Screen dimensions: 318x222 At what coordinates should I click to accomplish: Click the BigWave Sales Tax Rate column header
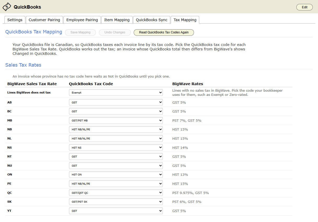coord(32,84)
